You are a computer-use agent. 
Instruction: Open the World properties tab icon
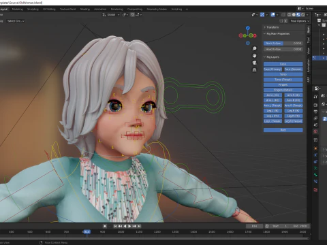tap(315, 131)
